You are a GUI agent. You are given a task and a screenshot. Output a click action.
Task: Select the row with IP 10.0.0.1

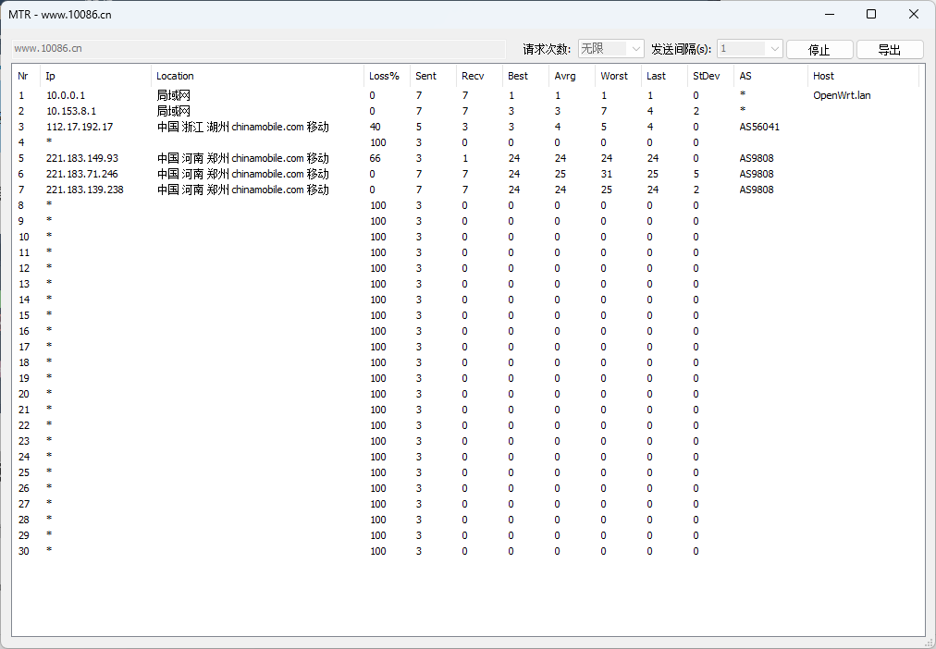[66, 95]
